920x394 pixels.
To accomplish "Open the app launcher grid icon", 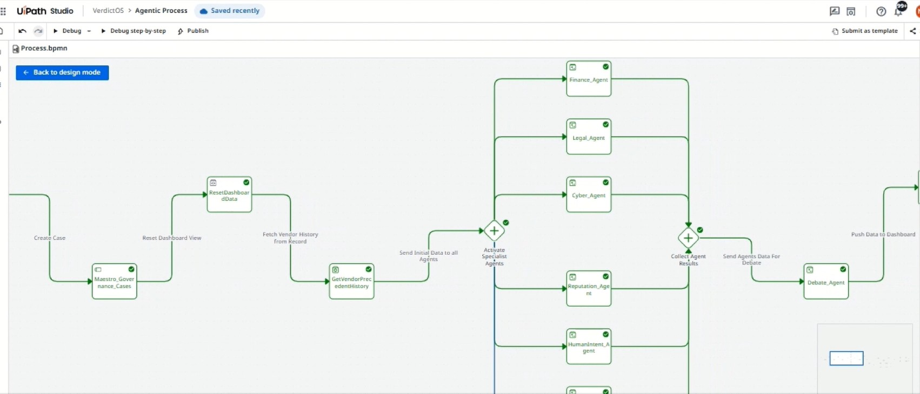I will [3, 11].
